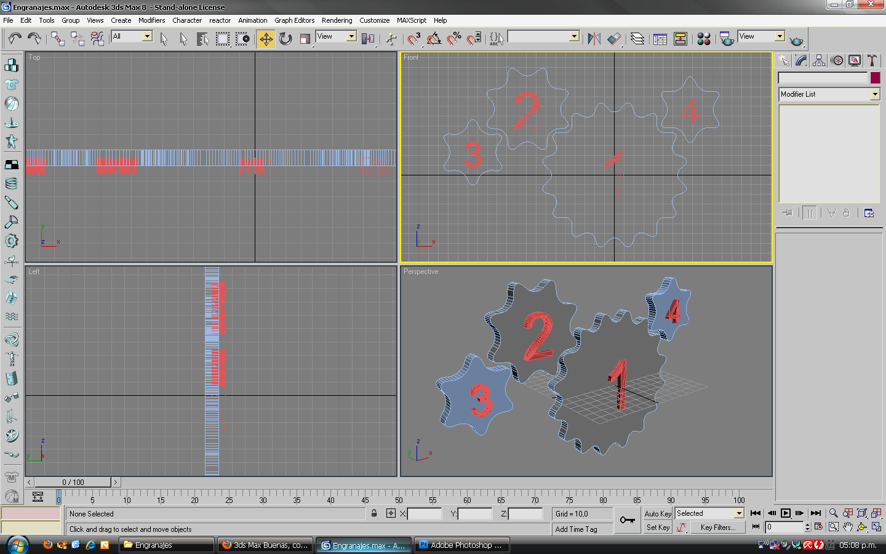Viewport: 886px width, 554px height.
Task: Toggle the 3D Snaps magnet
Action: tap(413, 39)
